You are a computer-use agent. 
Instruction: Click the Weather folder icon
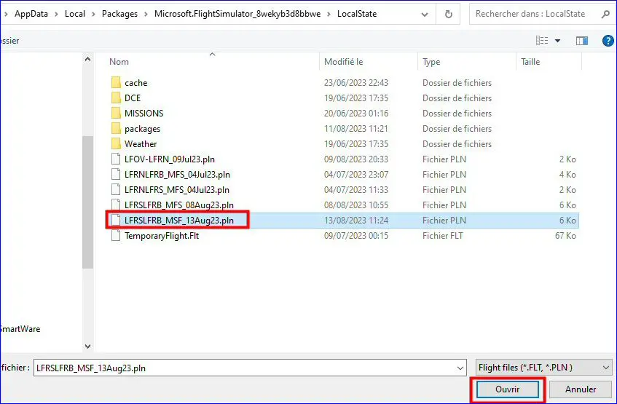(116, 144)
